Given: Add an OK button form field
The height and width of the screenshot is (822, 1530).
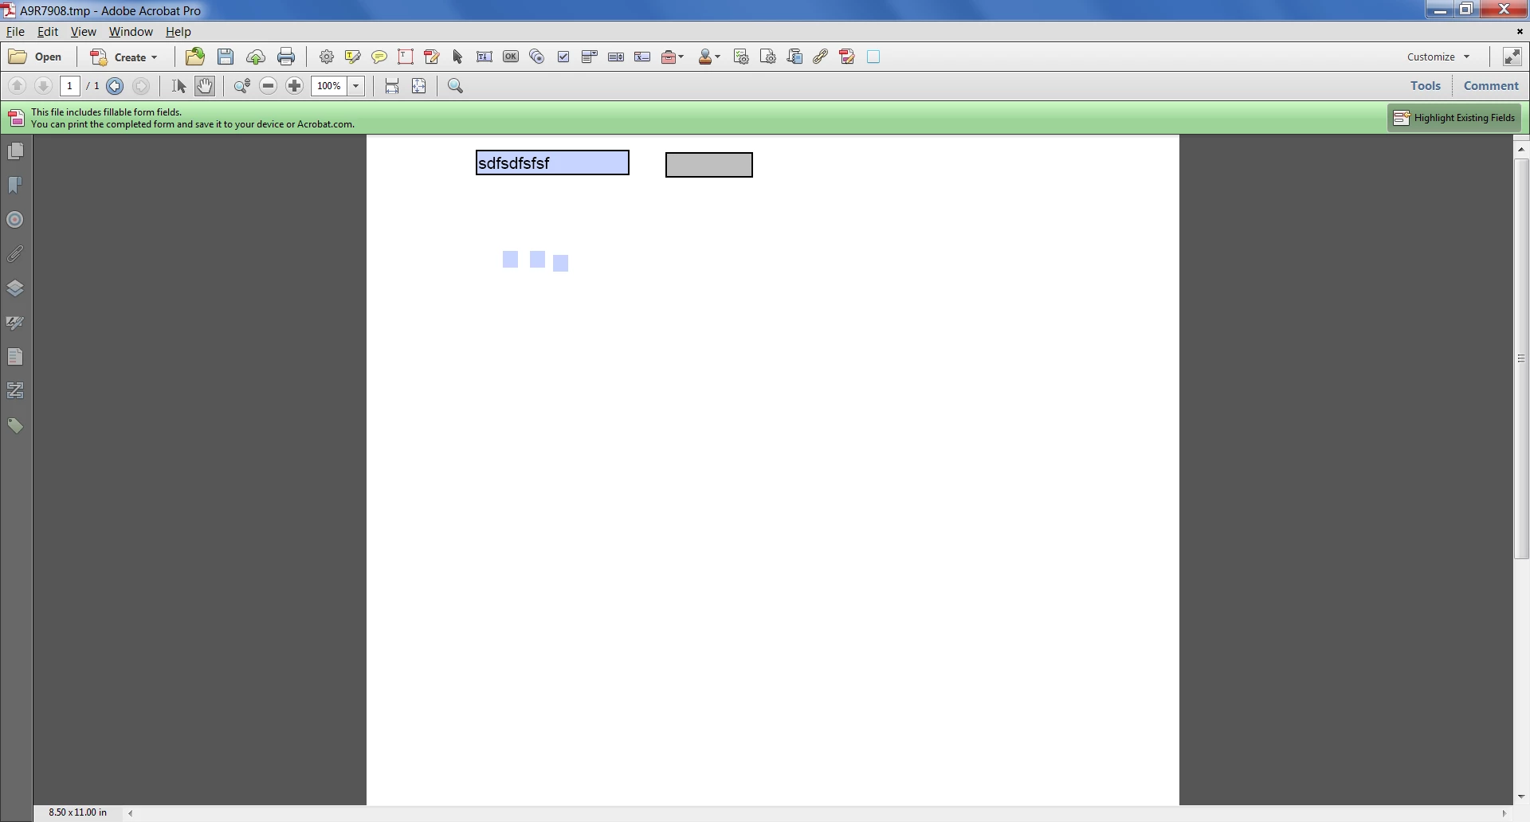Looking at the screenshot, I should point(511,57).
